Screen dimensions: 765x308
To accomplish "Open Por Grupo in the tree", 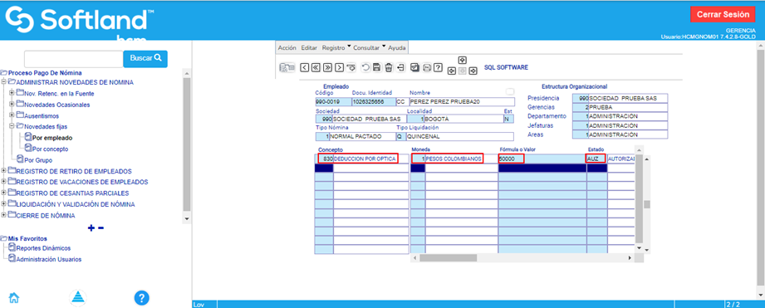I will click(38, 160).
